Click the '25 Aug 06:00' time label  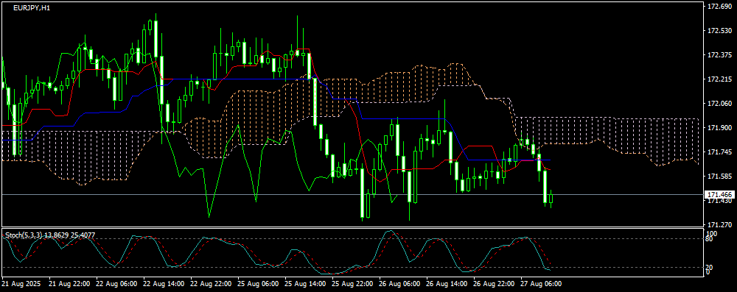click(x=258, y=284)
